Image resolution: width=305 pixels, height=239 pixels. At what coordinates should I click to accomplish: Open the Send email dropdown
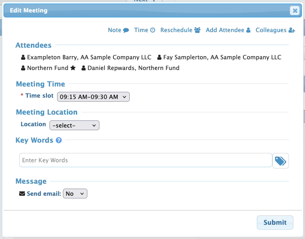coord(75,194)
